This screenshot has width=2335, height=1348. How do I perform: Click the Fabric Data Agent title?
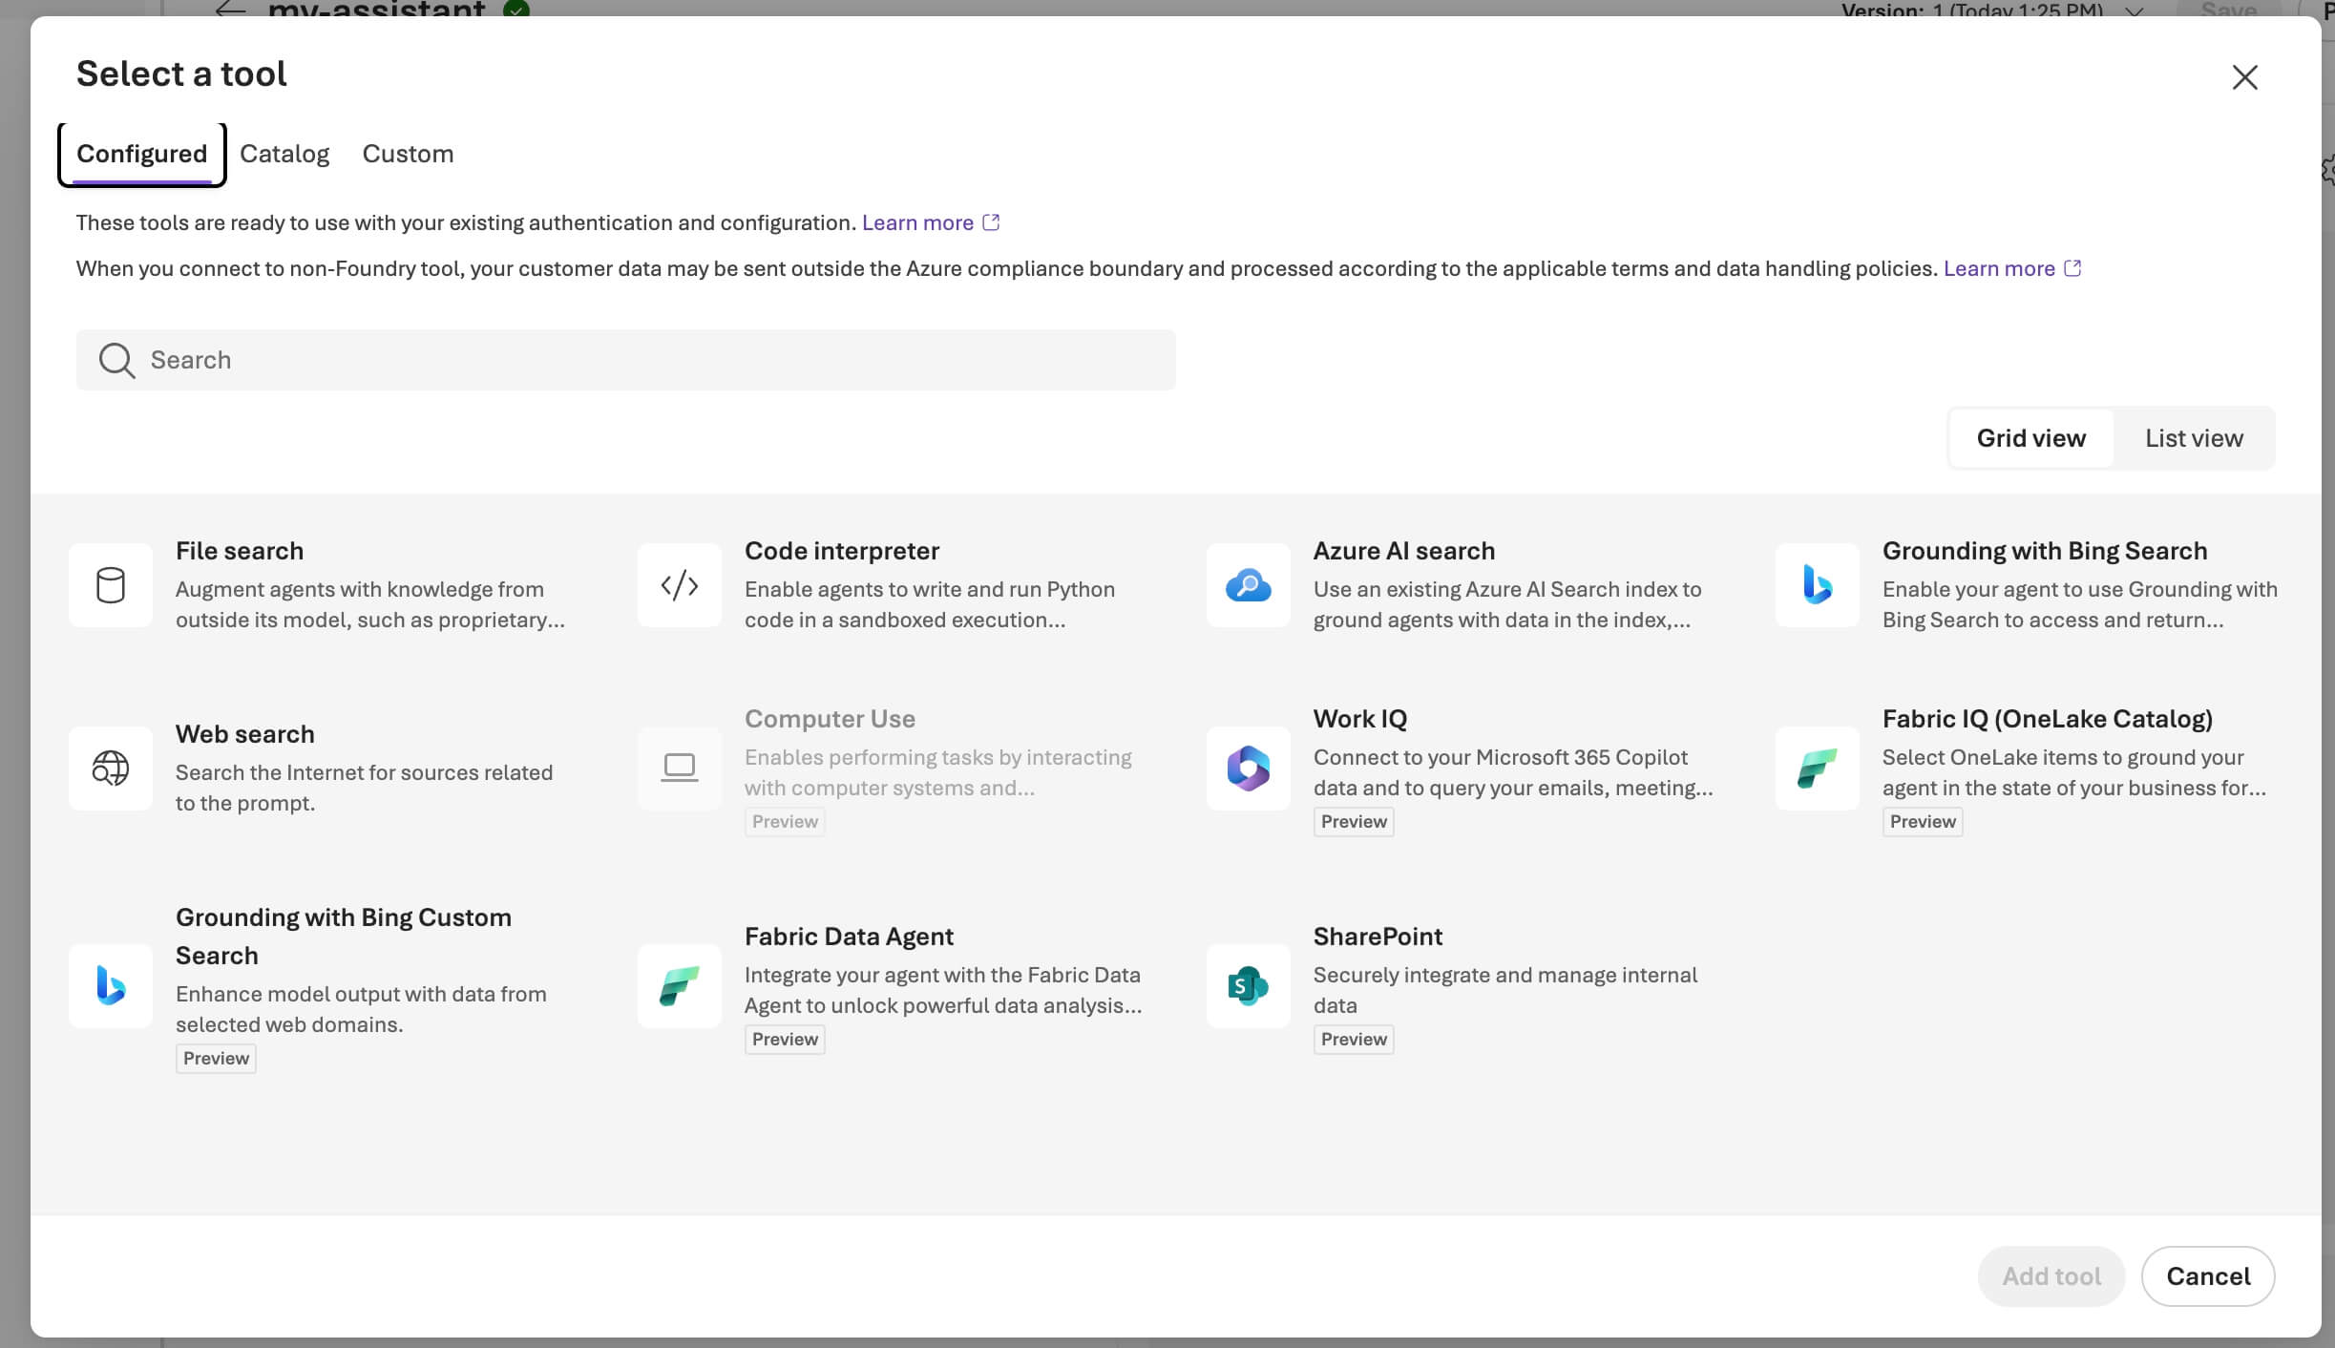pos(849,937)
